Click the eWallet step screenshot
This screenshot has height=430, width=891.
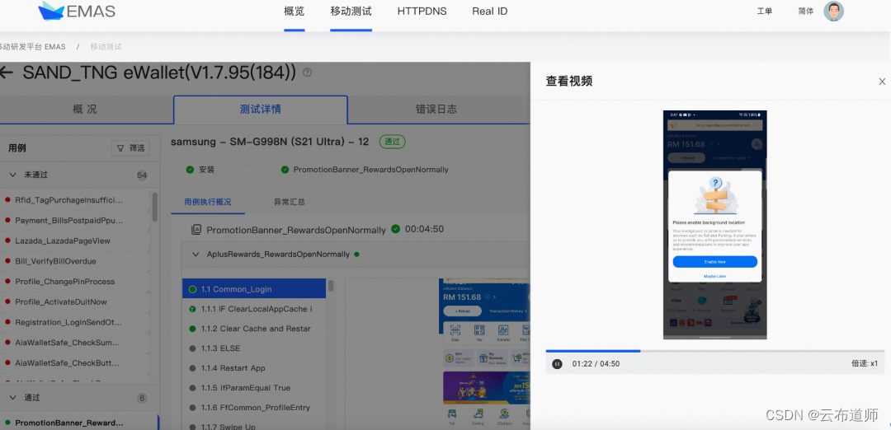point(487,353)
